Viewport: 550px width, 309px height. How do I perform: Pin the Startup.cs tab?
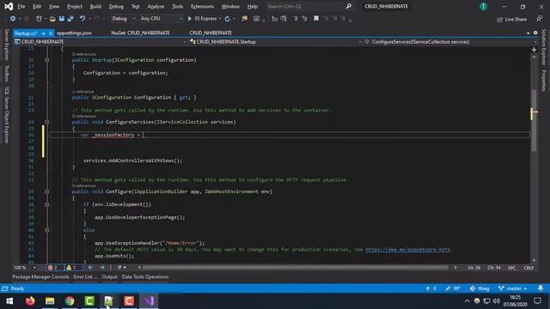(44, 33)
